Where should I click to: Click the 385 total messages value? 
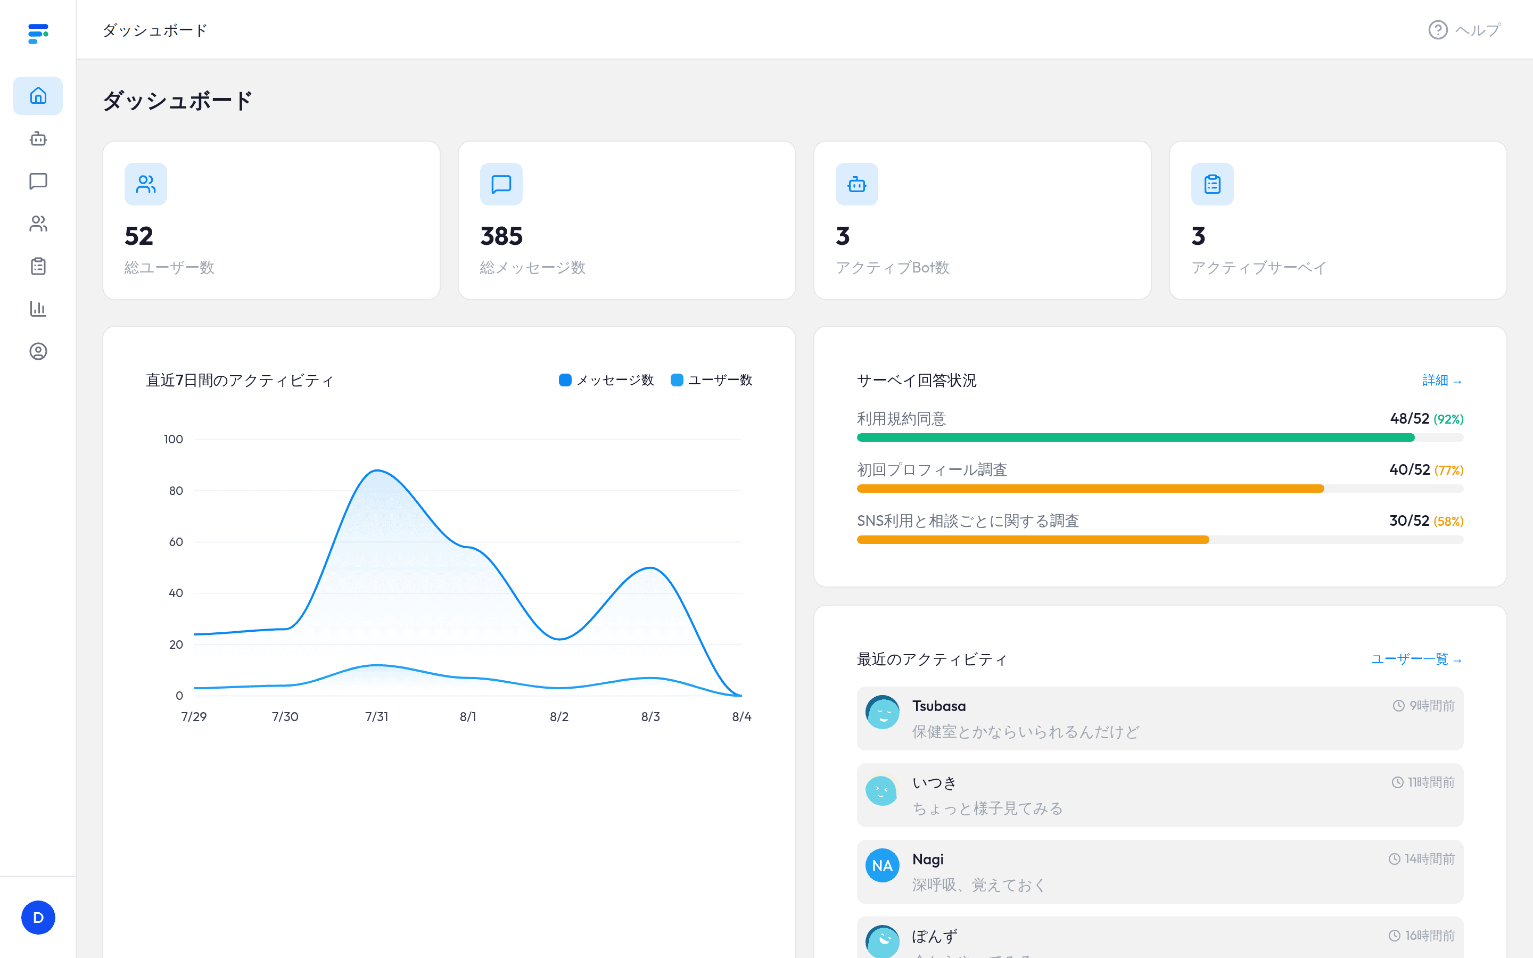point(502,236)
